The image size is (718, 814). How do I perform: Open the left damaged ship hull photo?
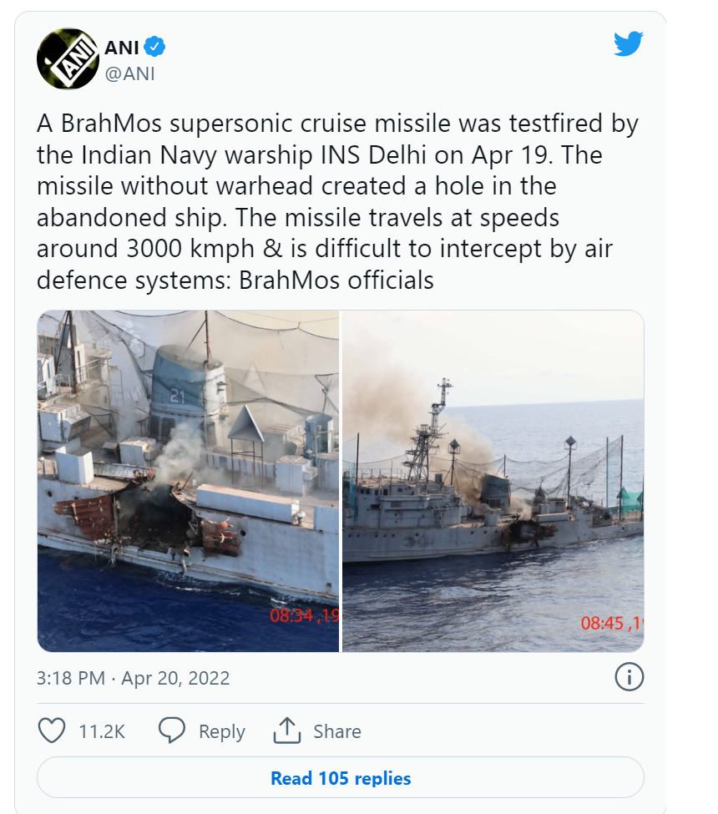[x=188, y=481]
